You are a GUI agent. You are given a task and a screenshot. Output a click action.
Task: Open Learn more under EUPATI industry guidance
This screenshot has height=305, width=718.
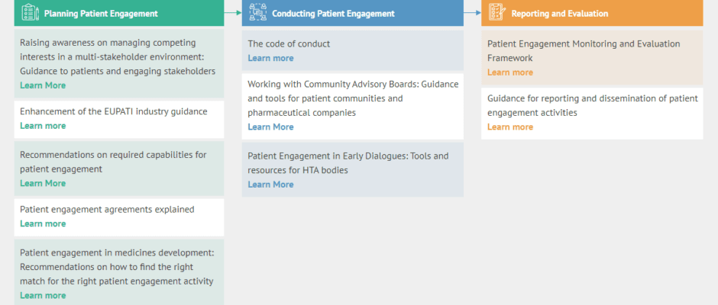coord(43,126)
